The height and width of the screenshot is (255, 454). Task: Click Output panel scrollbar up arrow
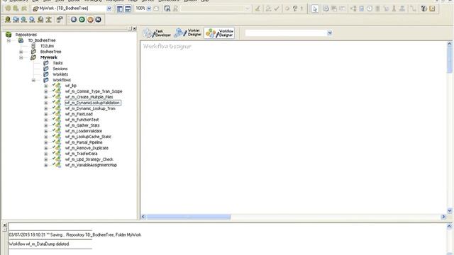tap(449, 226)
